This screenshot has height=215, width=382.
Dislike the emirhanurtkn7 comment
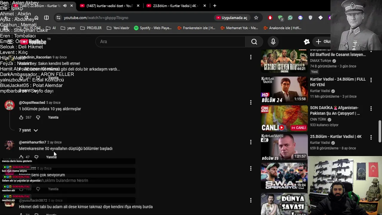[36, 157]
